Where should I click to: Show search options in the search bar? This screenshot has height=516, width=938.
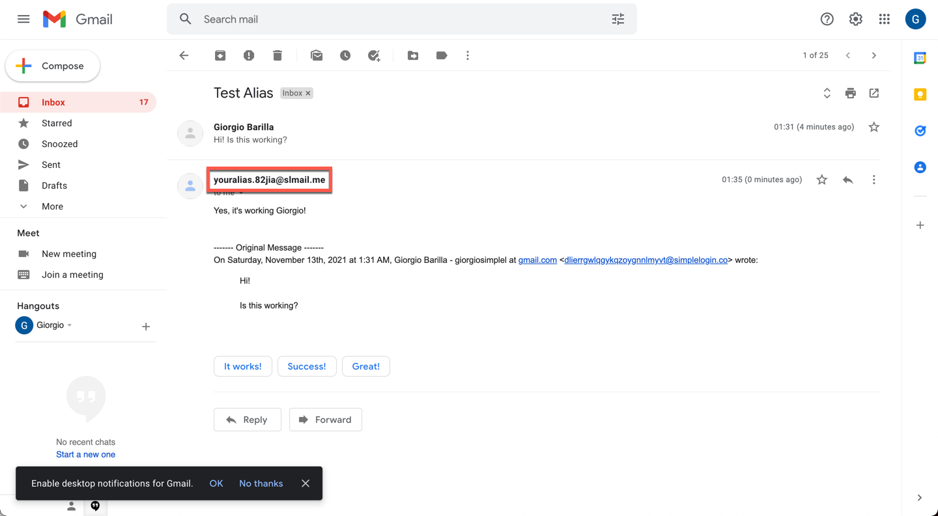618,20
